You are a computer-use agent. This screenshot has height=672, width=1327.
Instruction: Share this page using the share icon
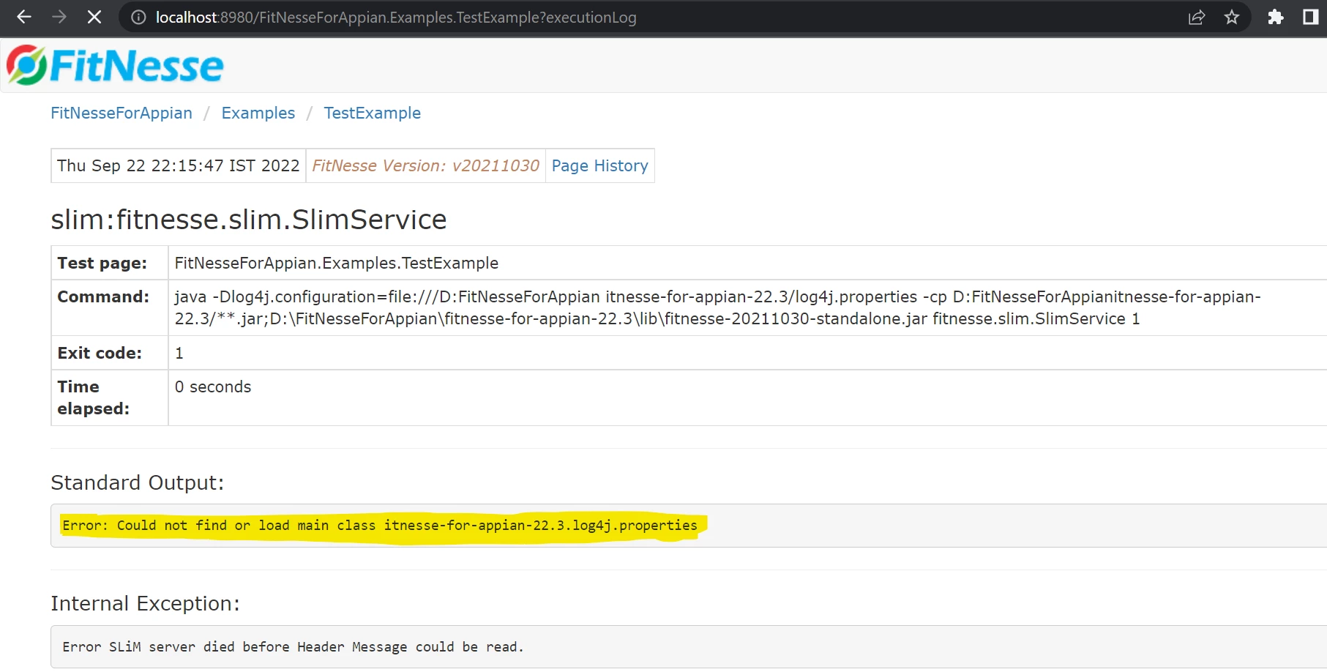coord(1197,17)
